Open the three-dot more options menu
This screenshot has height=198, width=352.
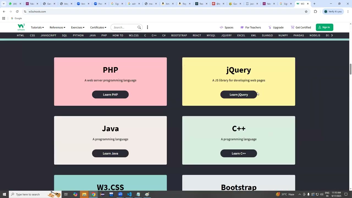tap(147, 27)
